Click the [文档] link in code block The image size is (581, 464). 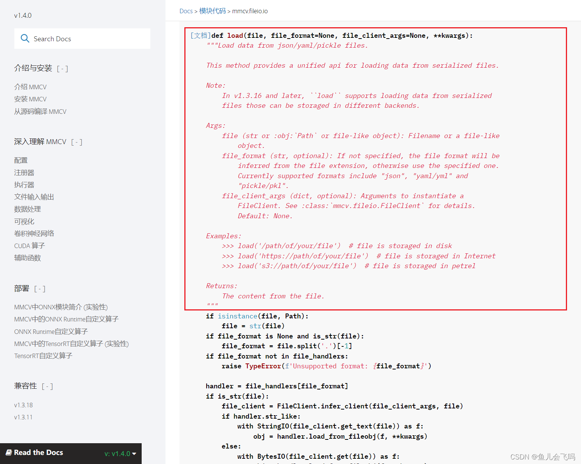coord(200,35)
